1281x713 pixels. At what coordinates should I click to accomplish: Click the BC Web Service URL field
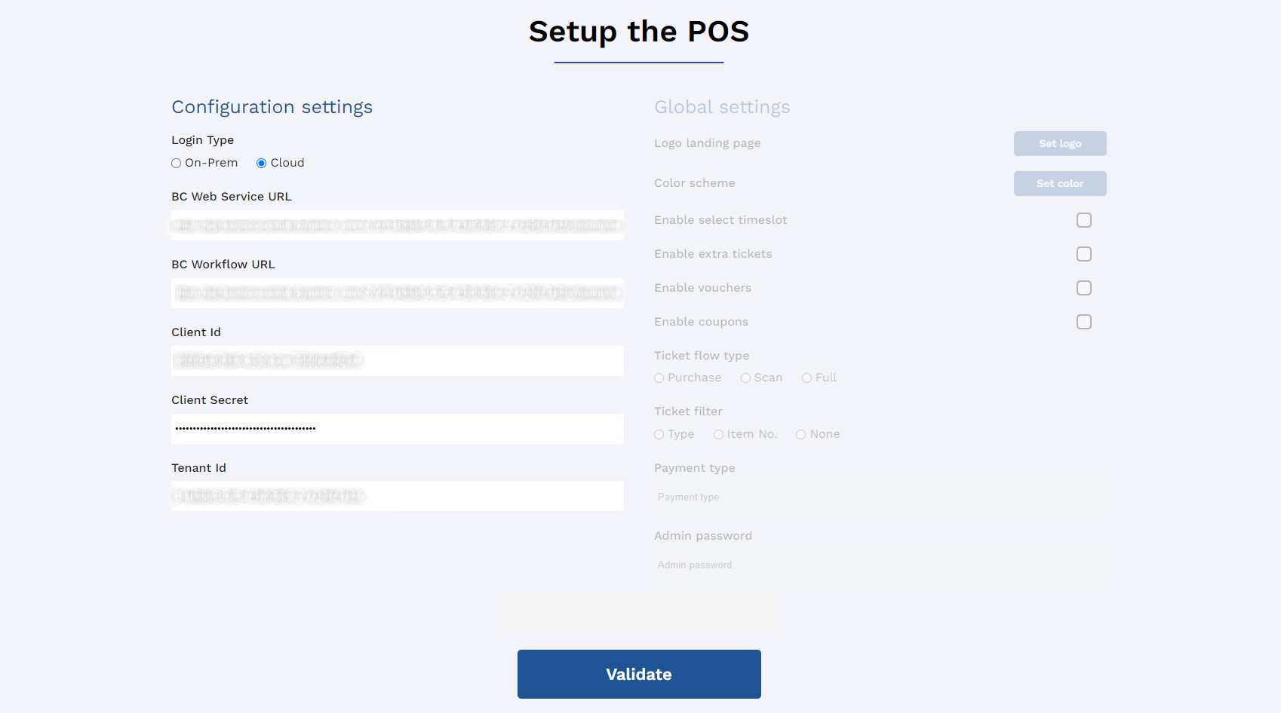[x=398, y=225]
